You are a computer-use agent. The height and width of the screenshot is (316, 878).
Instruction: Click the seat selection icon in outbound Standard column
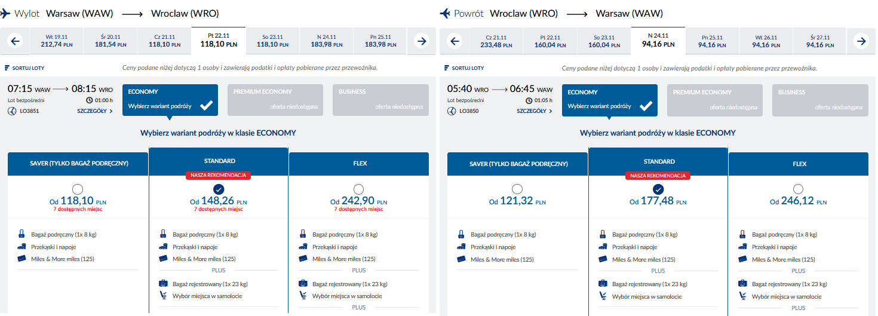[x=163, y=296]
